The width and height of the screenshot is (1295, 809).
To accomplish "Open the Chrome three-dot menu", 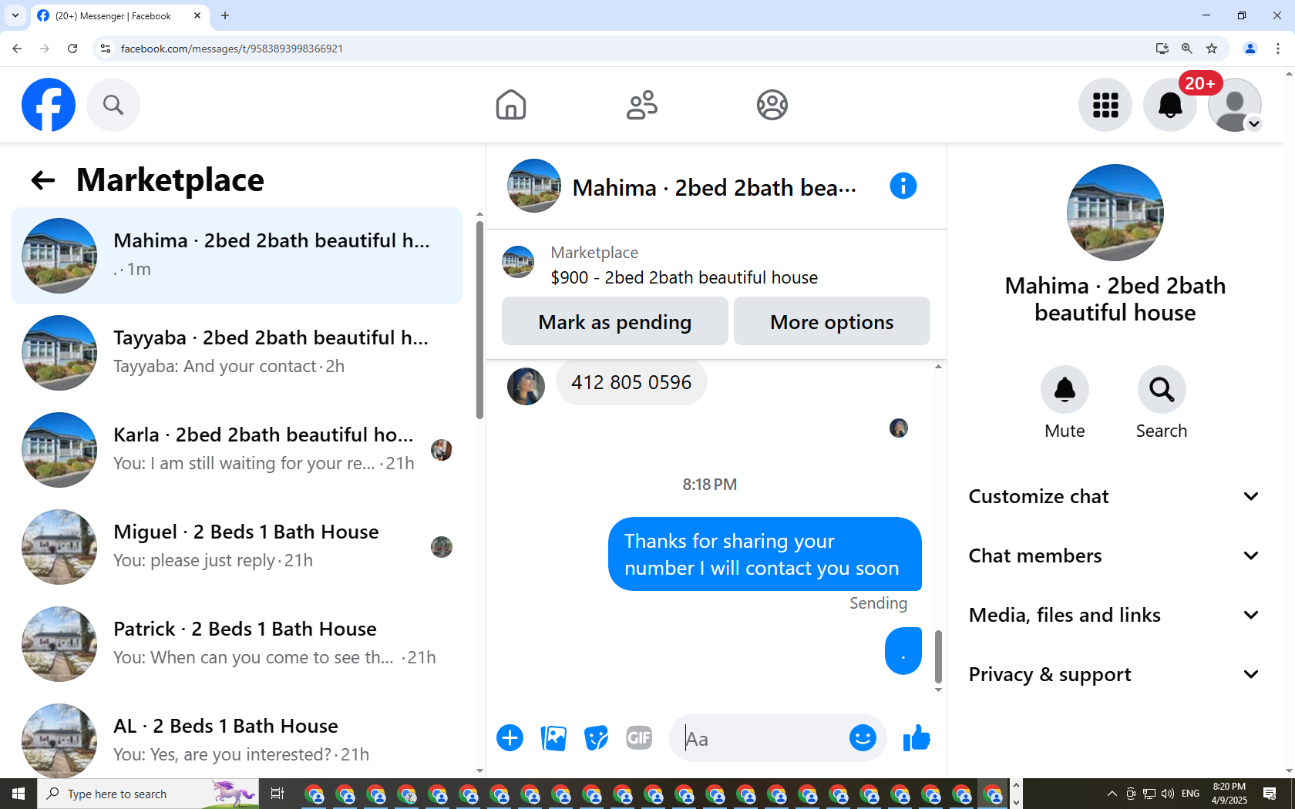I will pos(1278,49).
